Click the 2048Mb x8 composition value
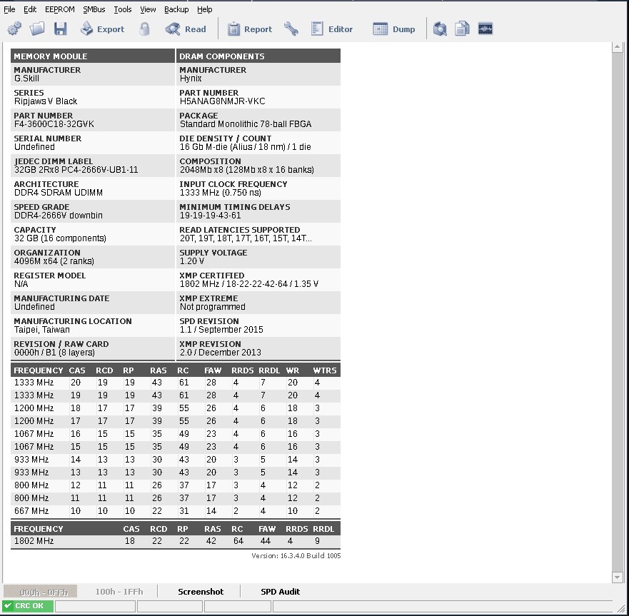Viewport: 629px width, 616px height. 247,170
